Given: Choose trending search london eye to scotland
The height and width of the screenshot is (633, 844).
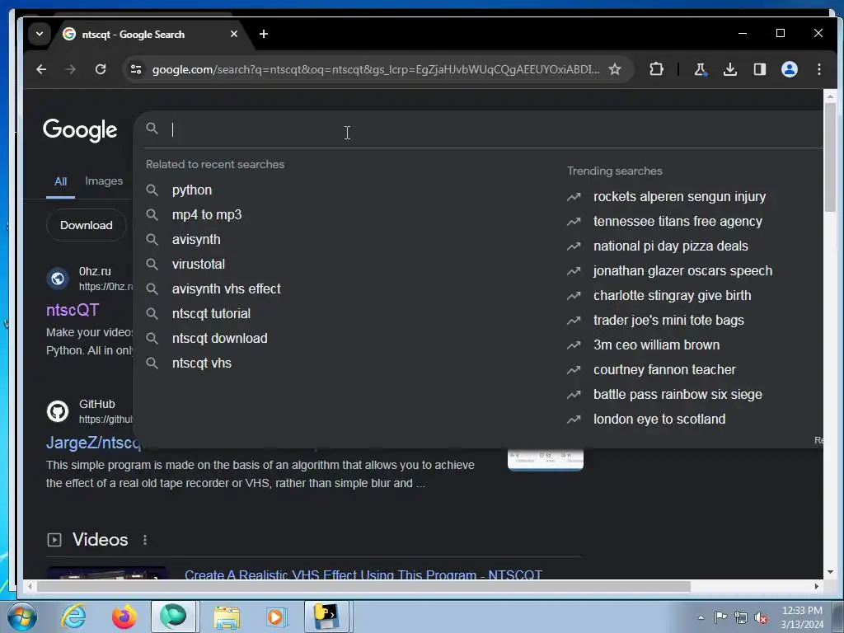Looking at the screenshot, I should (659, 420).
